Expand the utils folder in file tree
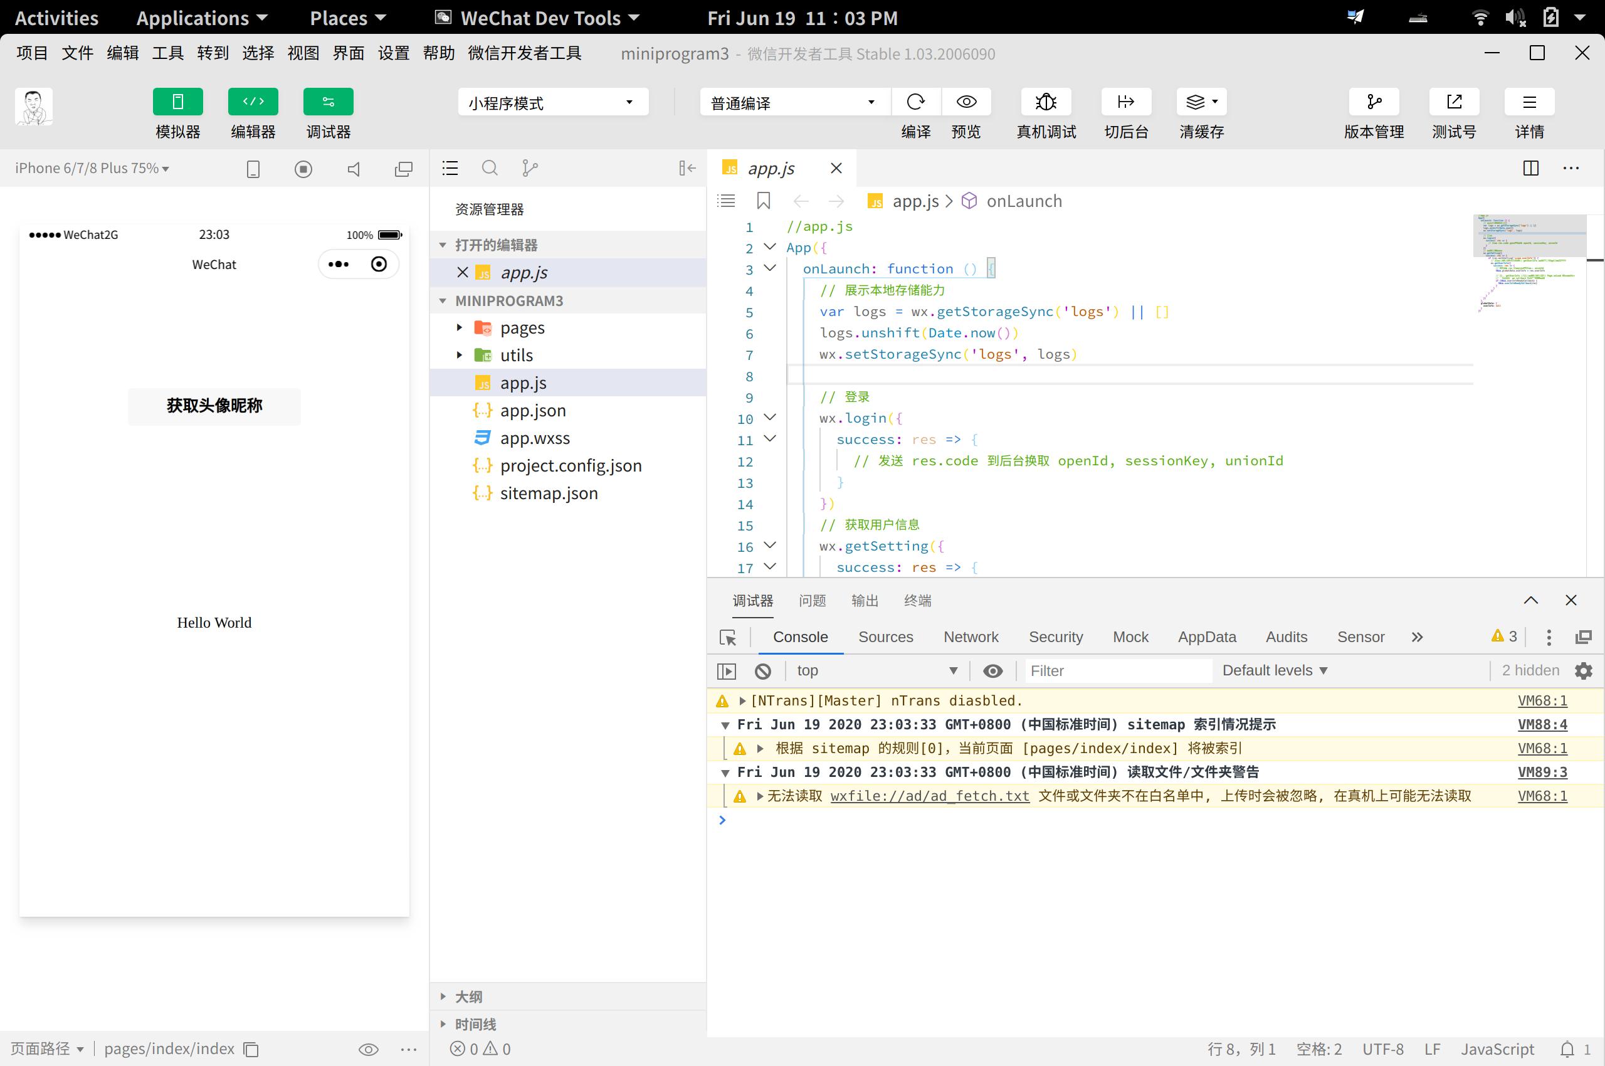Image resolution: width=1605 pixels, height=1066 pixels. pyautogui.click(x=458, y=354)
